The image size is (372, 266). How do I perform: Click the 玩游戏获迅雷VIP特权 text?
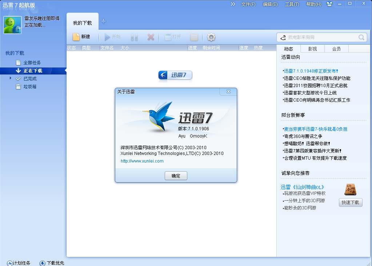[x=305, y=193]
